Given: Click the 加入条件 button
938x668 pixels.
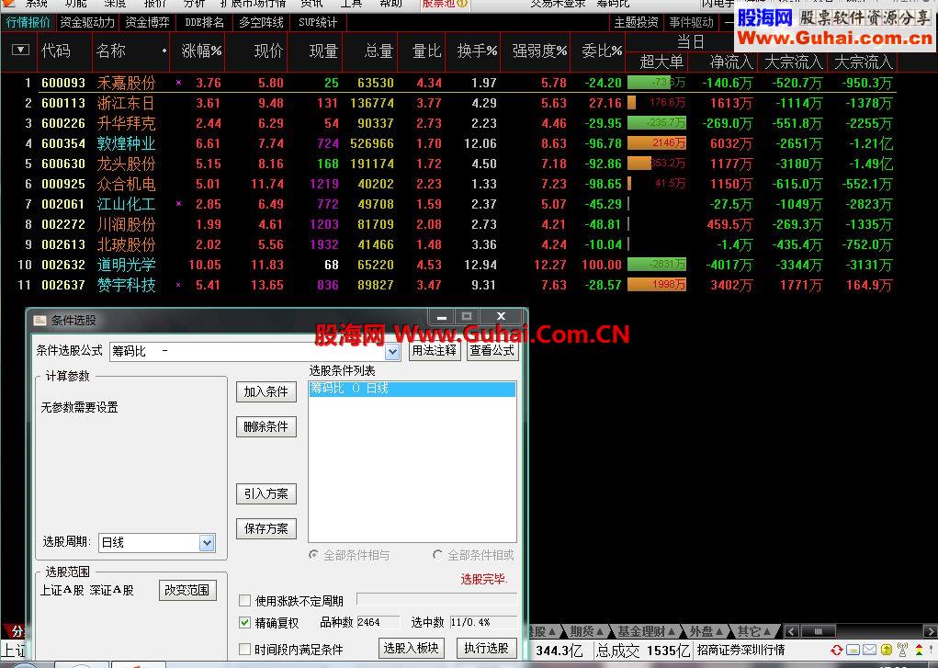Looking at the screenshot, I should click(266, 392).
